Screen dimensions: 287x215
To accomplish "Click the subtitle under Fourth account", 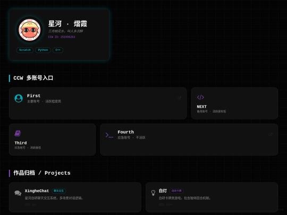I will coord(131,137).
